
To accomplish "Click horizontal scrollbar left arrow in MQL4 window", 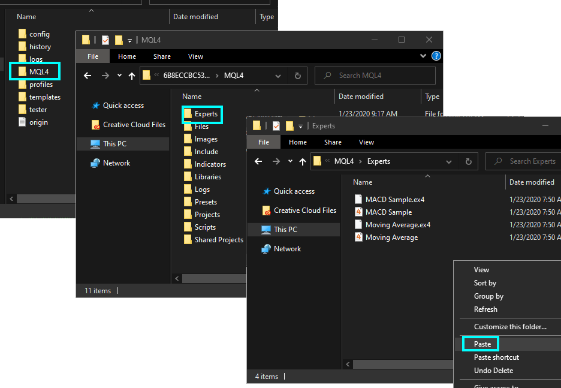I will click(x=177, y=278).
